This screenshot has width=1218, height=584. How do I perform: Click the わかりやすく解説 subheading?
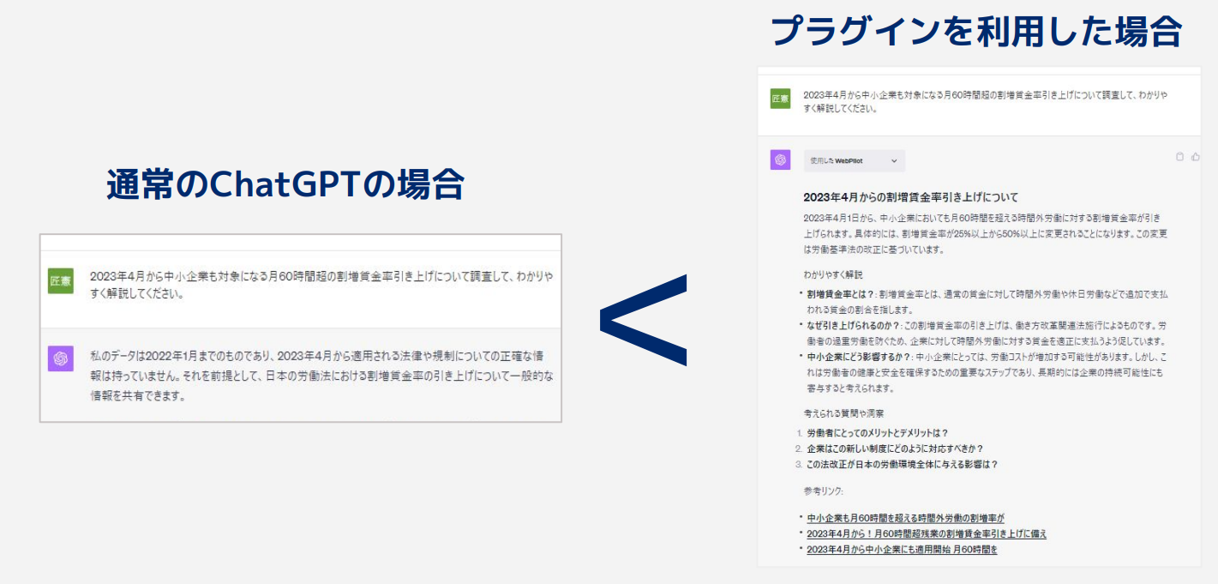tap(833, 274)
